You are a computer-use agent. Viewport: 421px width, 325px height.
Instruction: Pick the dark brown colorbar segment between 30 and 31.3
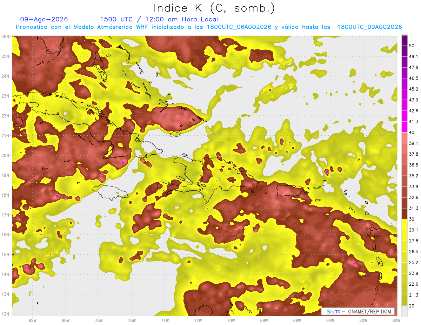(405, 214)
